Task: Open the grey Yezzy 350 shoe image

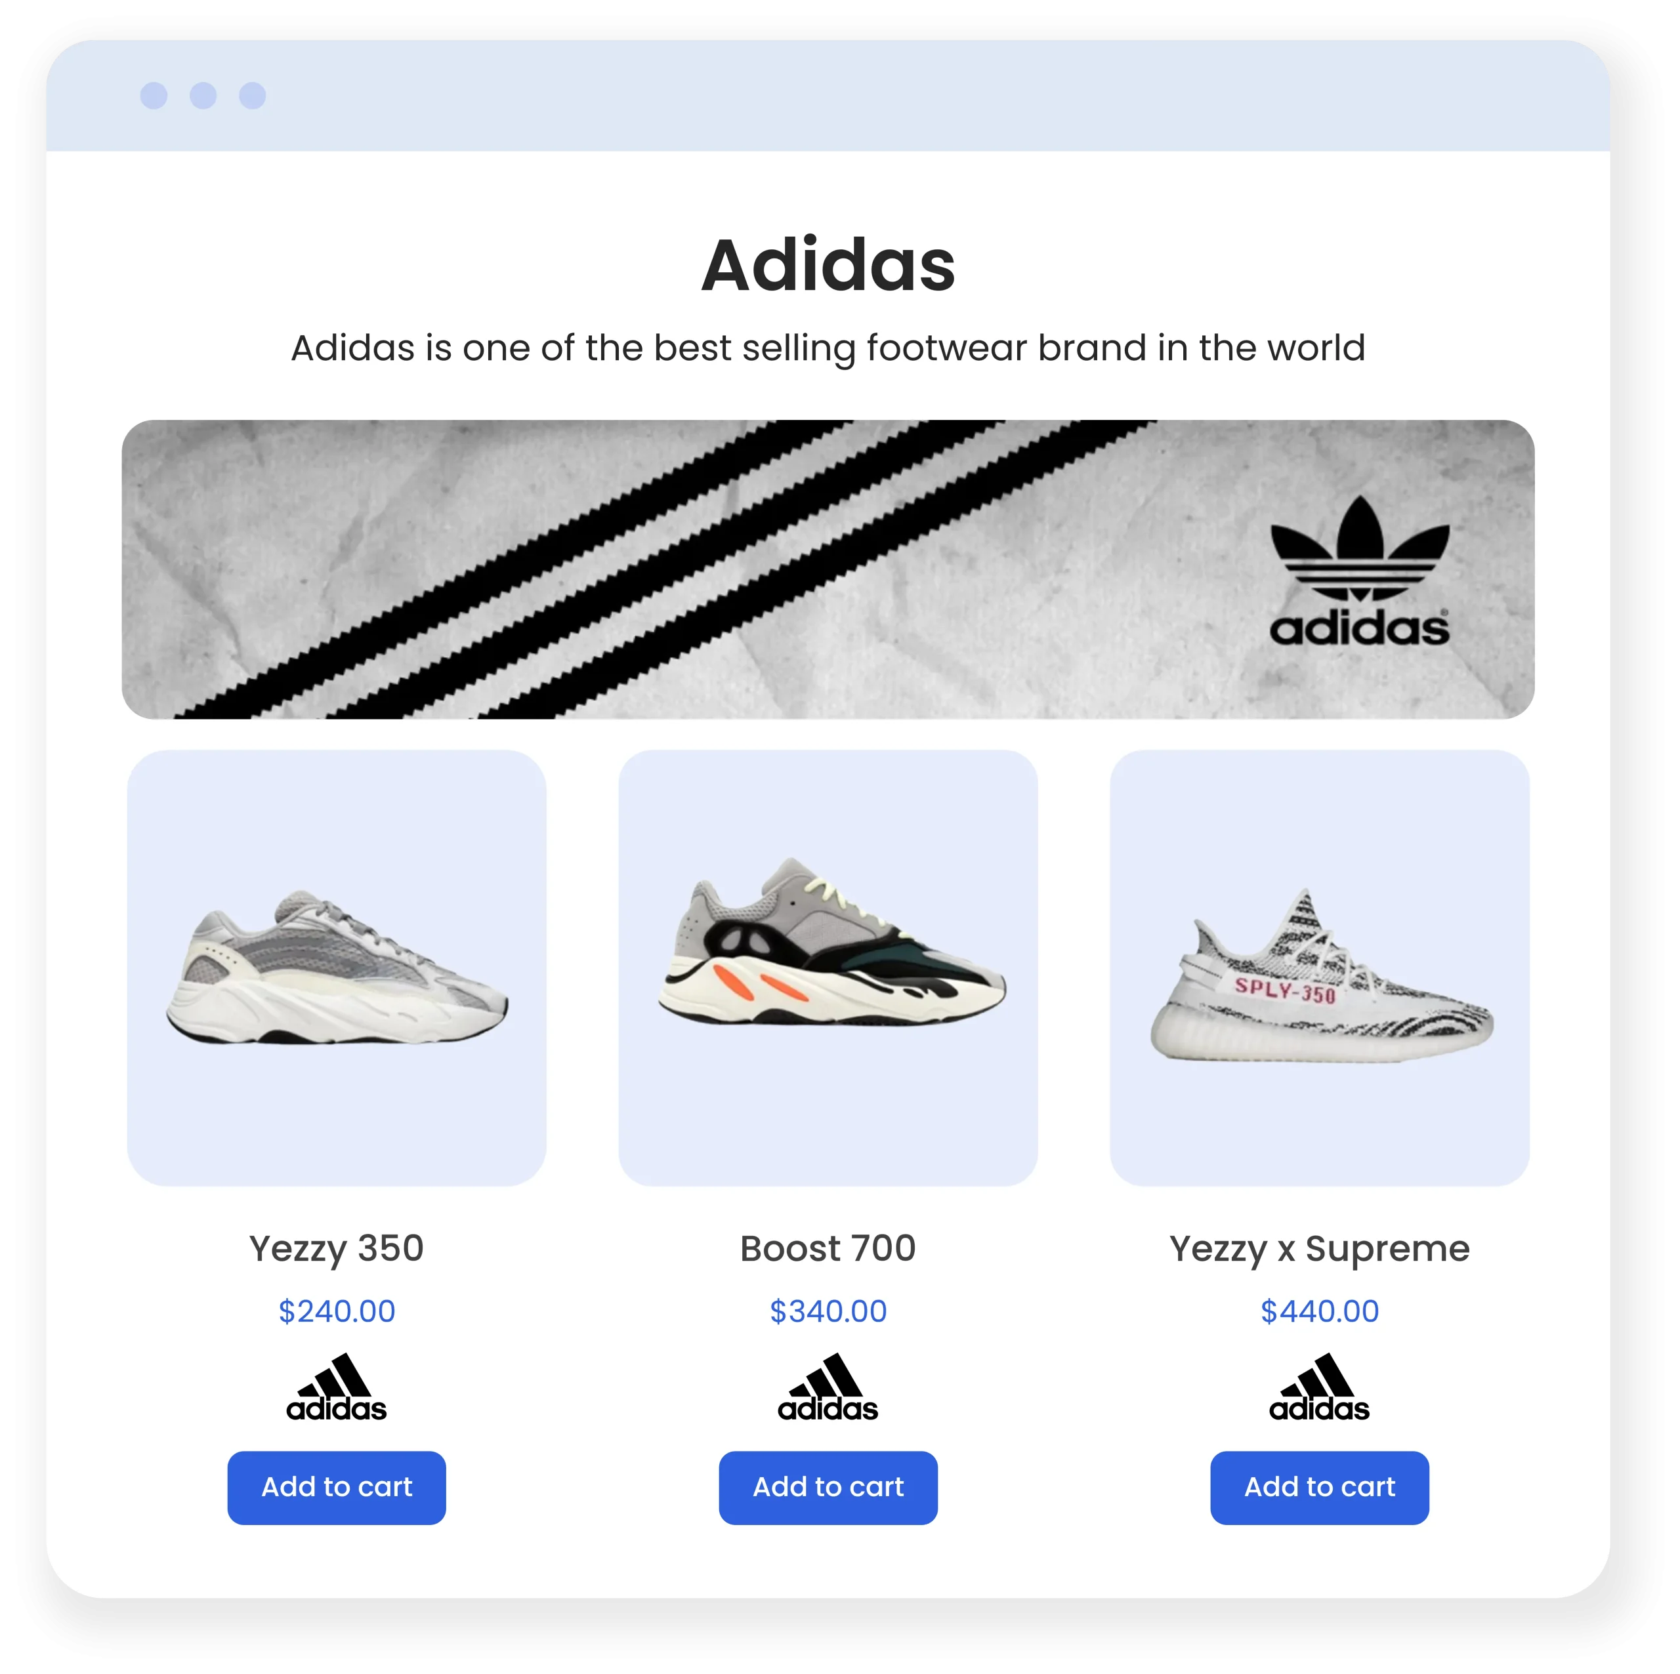Action: pos(337,968)
